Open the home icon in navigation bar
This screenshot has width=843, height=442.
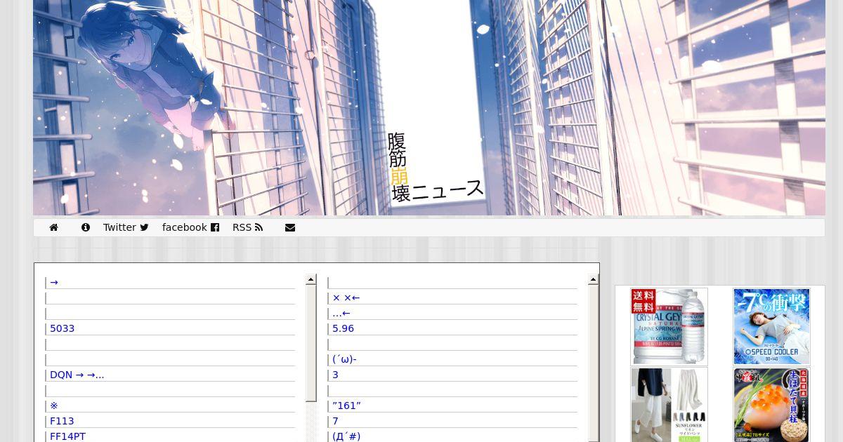[53, 227]
